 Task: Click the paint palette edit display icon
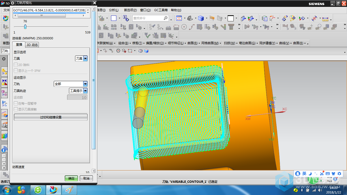[x=293, y=18]
